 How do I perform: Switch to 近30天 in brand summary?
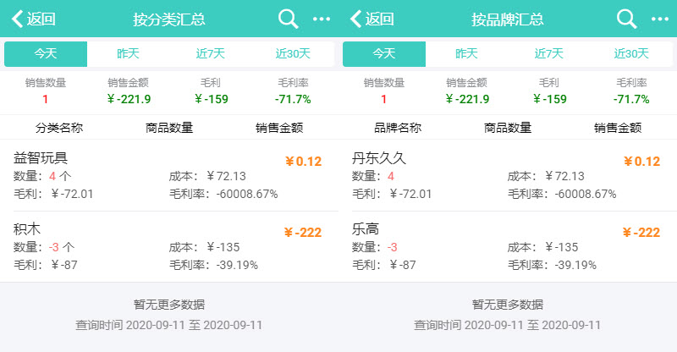click(x=631, y=53)
